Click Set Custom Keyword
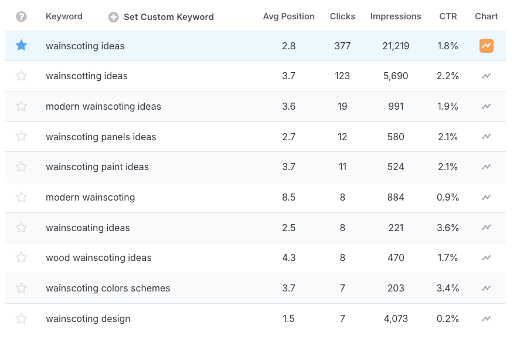517x346 pixels. (168, 17)
